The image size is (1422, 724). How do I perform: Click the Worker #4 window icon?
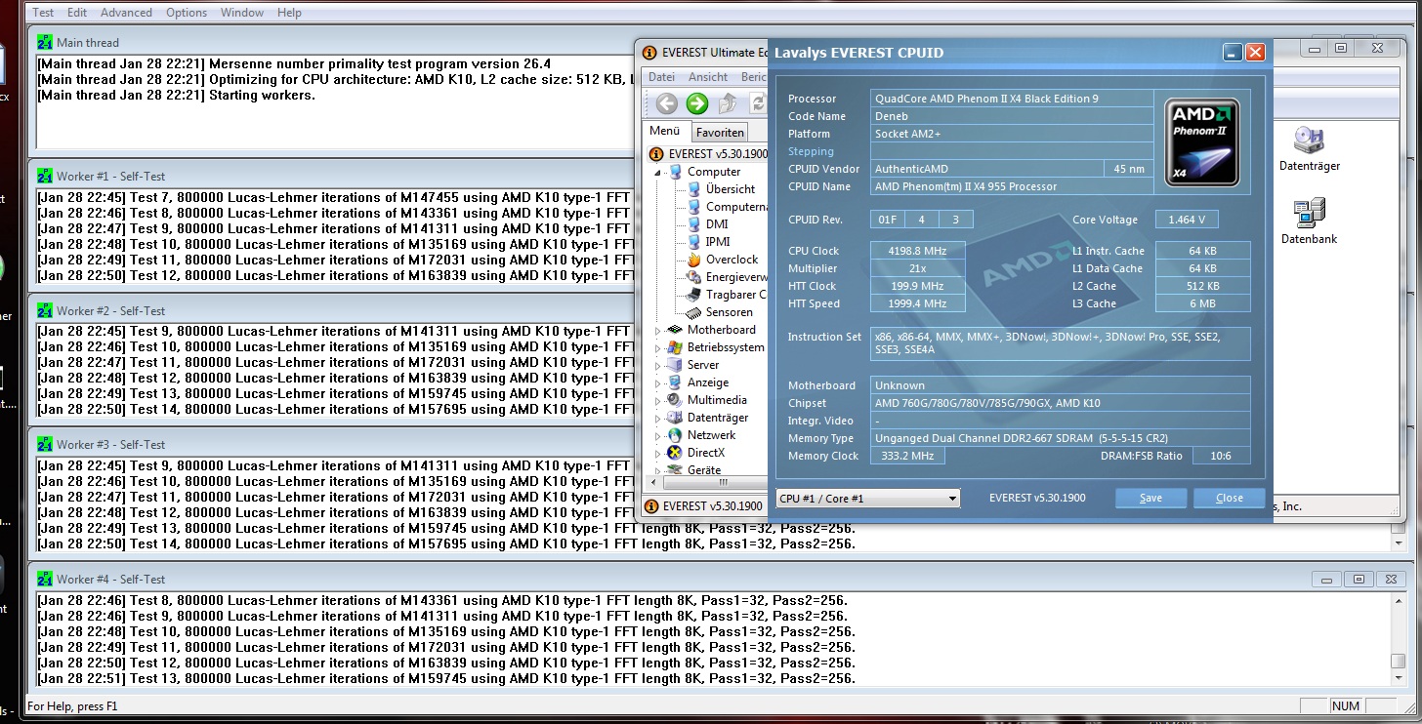click(45, 579)
